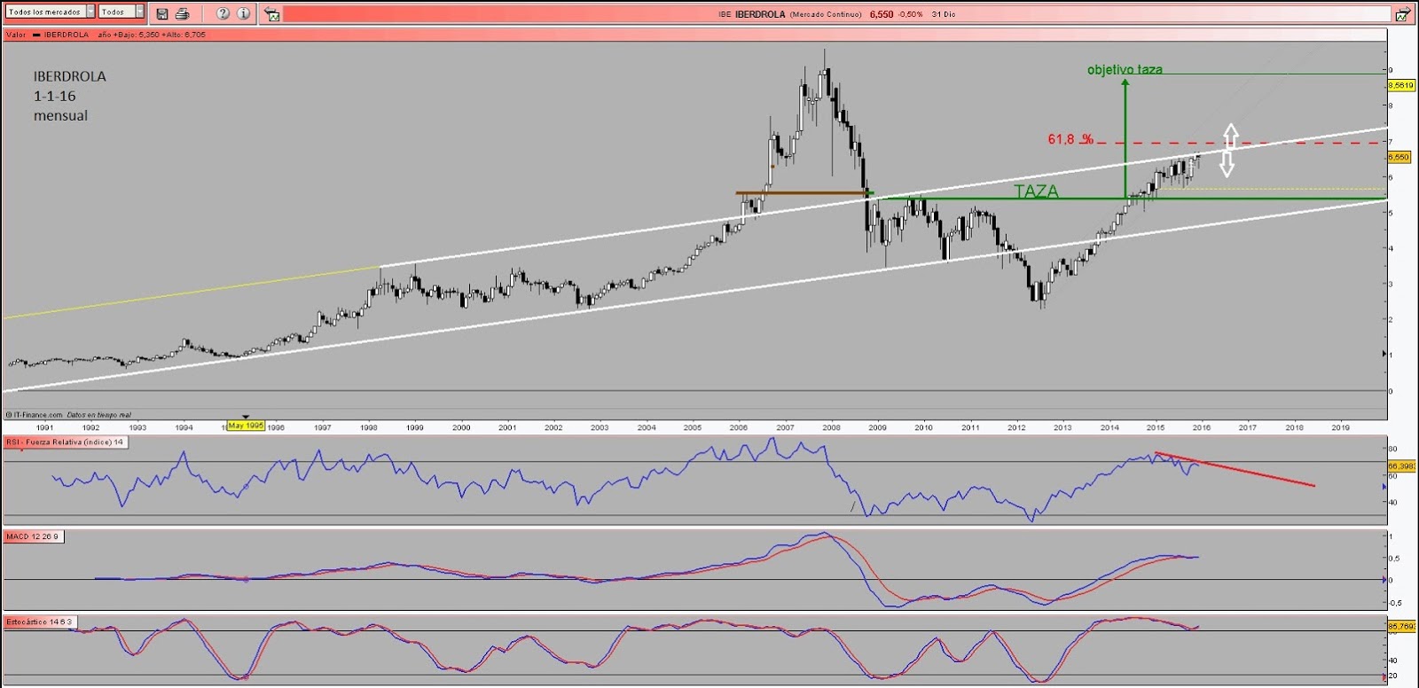Click the last price 6,550 in header
The width and height of the screenshot is (1419, 688).
882,14
